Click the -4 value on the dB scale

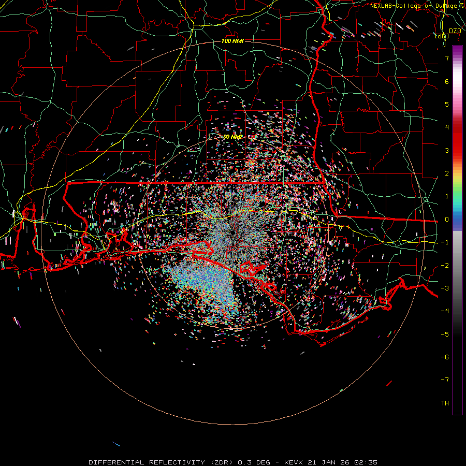pos(445,311)
